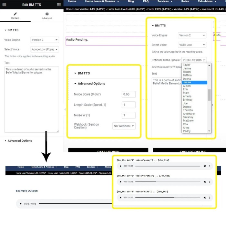Expand Advanced Options in the left panel
Image resolution: width=226 pixels, height=226 pixels.
click(x=19, y=141)
